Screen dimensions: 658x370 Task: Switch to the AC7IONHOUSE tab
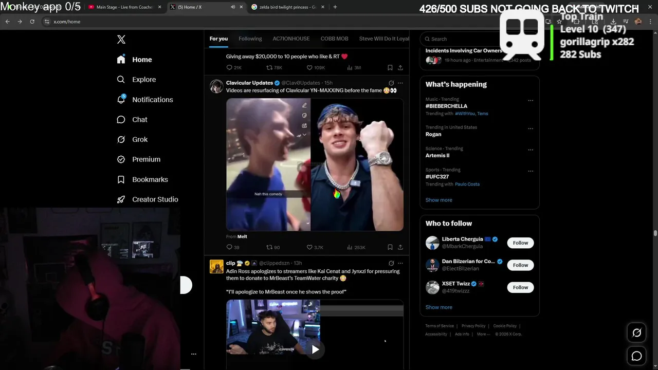coord(291,39)
